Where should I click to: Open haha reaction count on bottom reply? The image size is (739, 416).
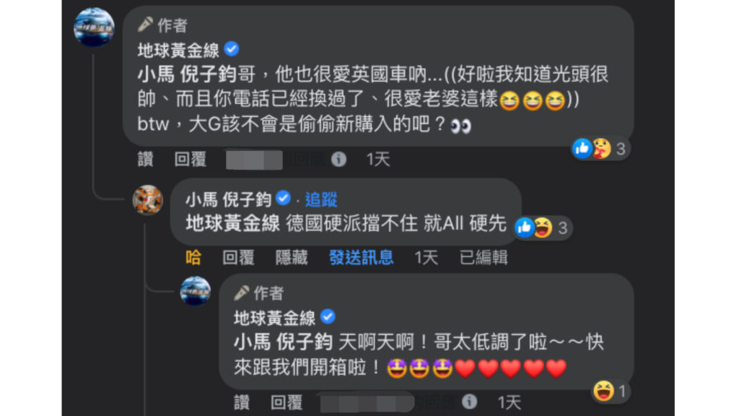click(x=611, y=391)
